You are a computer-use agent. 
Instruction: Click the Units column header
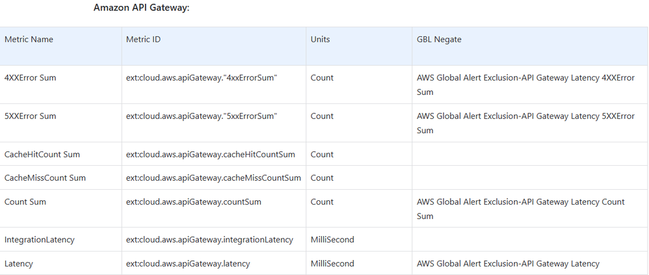pos(320,40)
